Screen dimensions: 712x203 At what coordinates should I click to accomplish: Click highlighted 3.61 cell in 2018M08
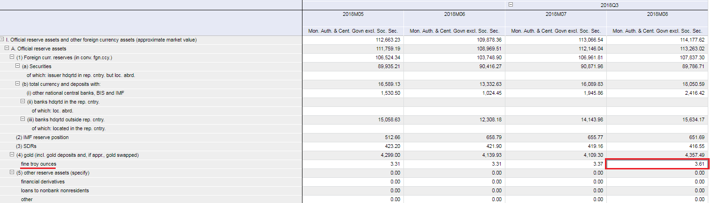coord(657,164)
